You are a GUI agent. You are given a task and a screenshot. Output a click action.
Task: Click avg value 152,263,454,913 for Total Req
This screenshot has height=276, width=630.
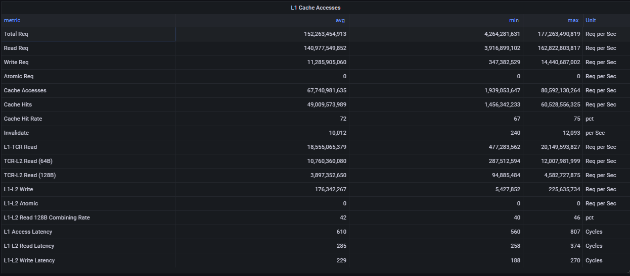coord(325,34)
